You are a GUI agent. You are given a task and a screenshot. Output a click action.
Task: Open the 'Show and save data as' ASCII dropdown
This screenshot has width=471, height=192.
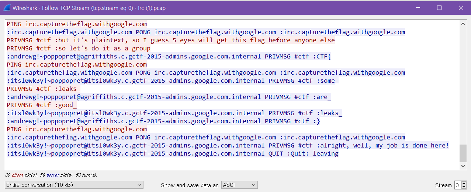coord(239,185)
